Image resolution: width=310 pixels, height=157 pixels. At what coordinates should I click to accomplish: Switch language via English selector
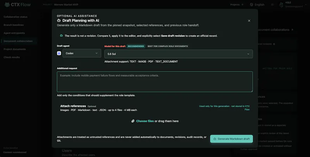coord(257,5)
